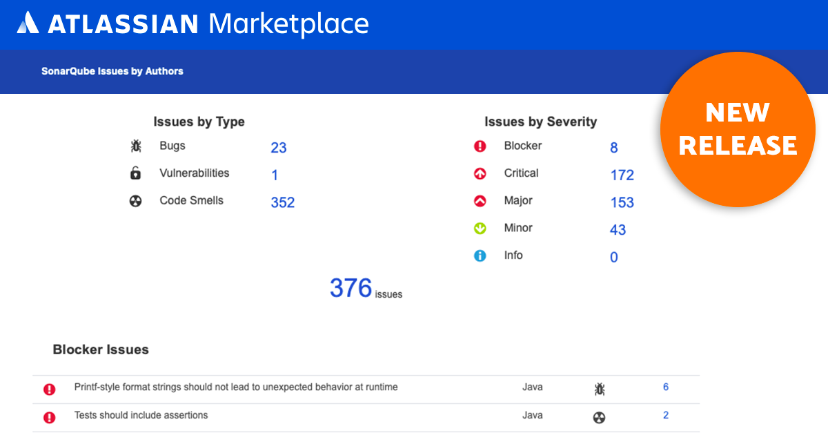Click SonarQube Issues by Authors header
Screen dimensions: 828x433
(112, 71)
